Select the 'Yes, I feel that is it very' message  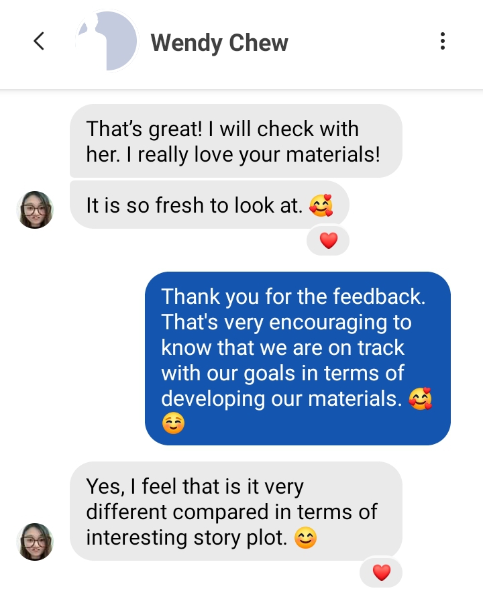(235, 511)
